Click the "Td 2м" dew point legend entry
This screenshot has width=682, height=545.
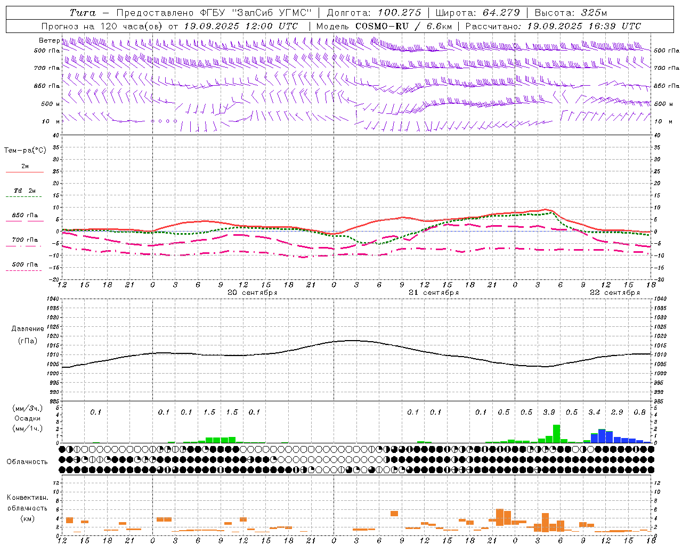25,191
